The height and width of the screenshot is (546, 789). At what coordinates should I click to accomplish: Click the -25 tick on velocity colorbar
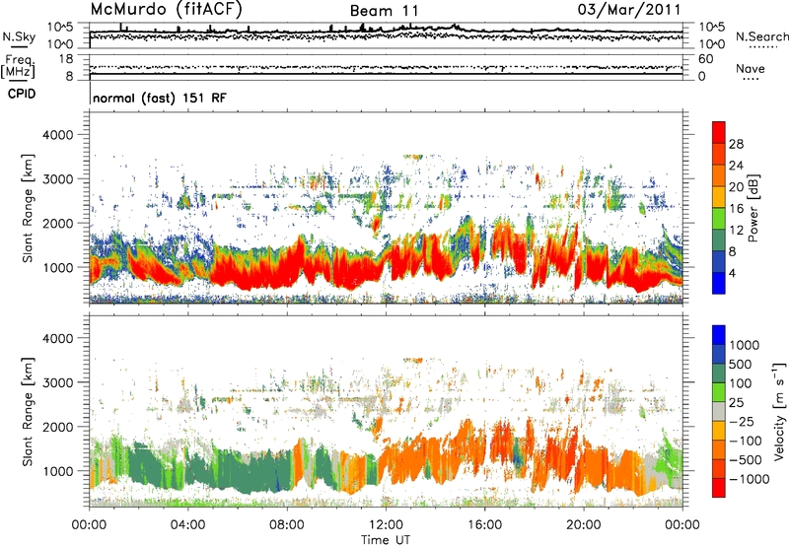click(742, 421)
